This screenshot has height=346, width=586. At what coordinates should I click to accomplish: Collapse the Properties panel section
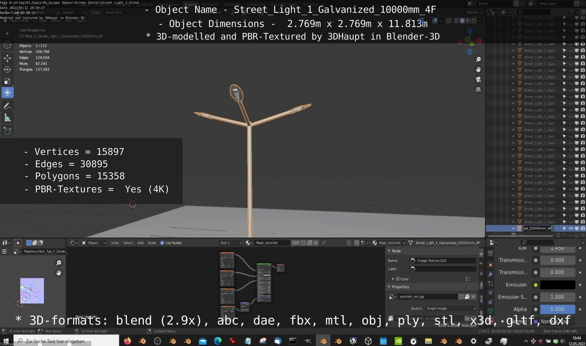coord(389,287)
